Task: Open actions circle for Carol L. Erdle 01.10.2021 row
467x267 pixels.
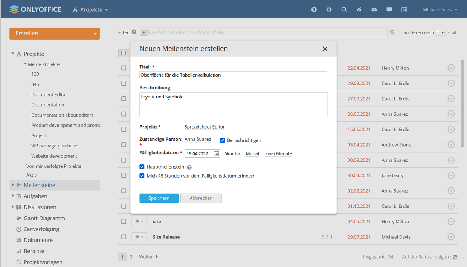Action: [x=451, y=206]
